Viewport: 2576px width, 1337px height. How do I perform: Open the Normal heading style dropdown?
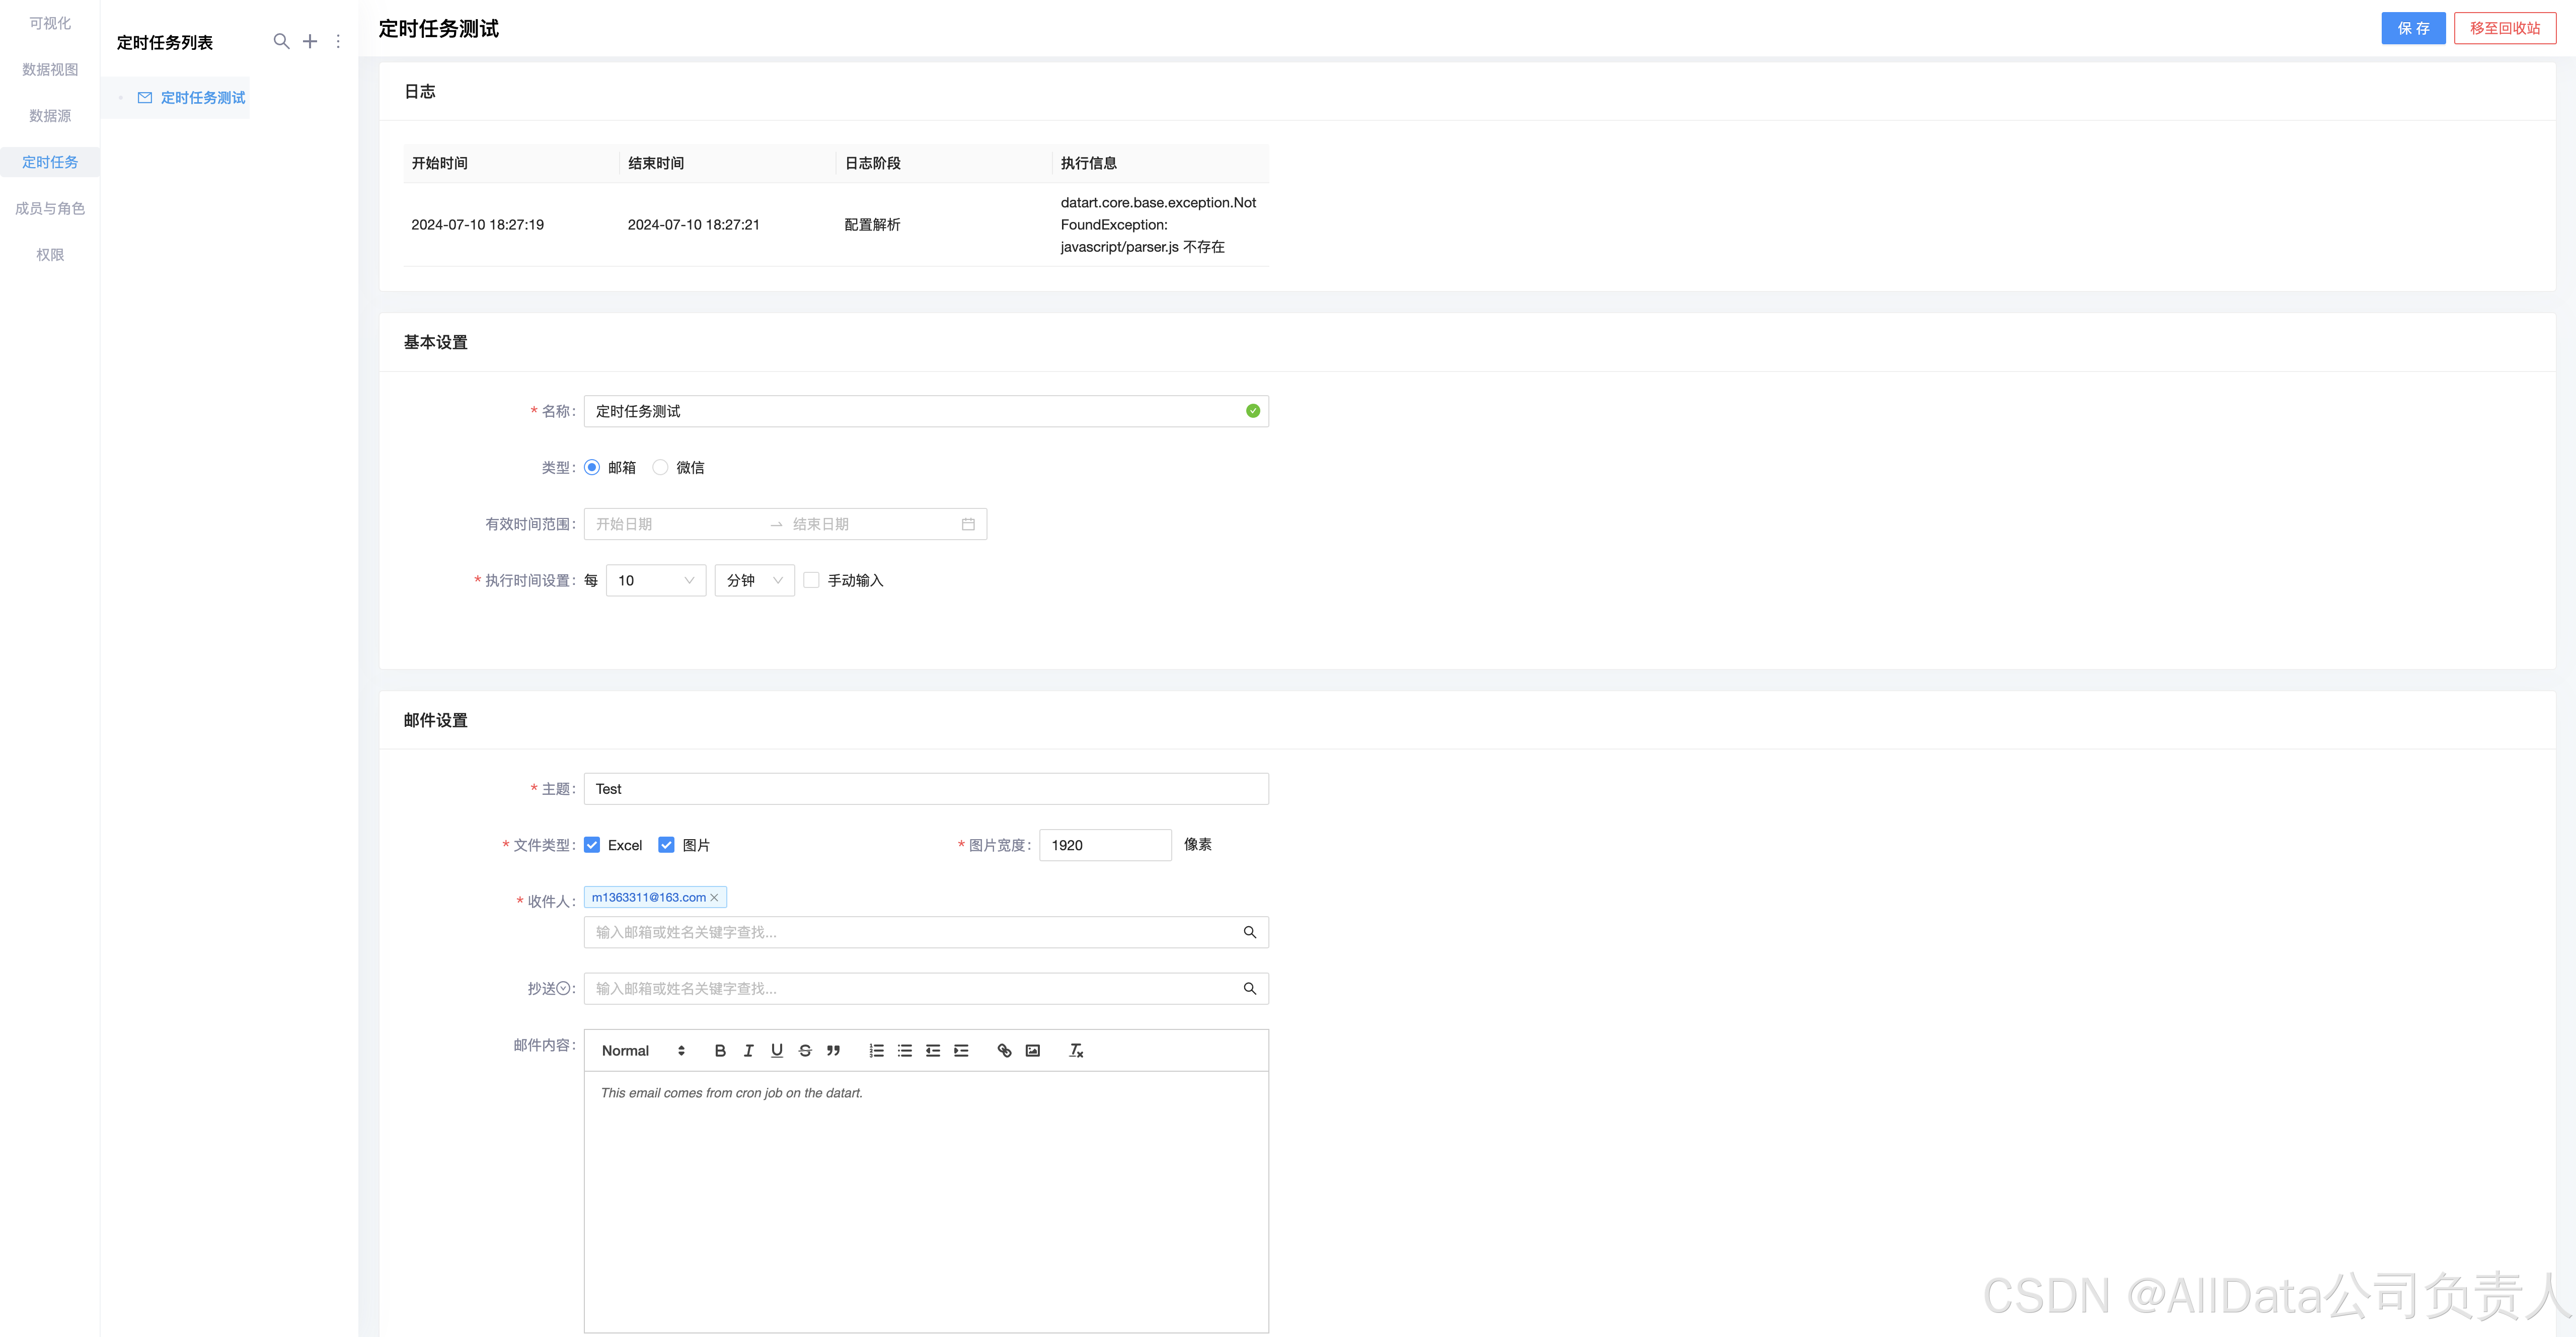tap(642, 1050)
